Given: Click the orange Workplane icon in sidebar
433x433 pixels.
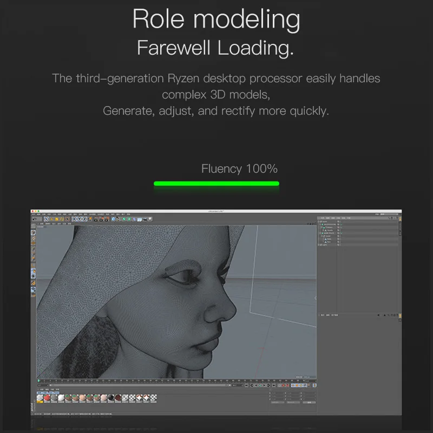Looking at the screenshot, I should coord(34,243).
